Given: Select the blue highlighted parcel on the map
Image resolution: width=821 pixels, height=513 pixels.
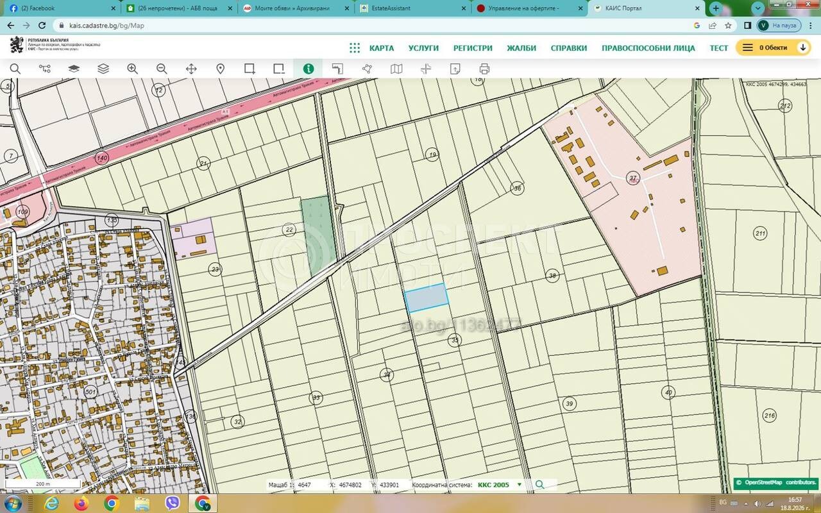Looking at the screenshot, I should [426, 298].
